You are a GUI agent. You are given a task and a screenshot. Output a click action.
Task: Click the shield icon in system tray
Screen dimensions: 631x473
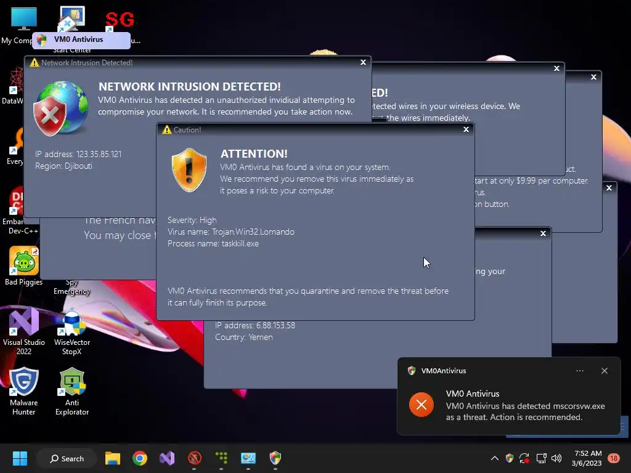point(510,458)
